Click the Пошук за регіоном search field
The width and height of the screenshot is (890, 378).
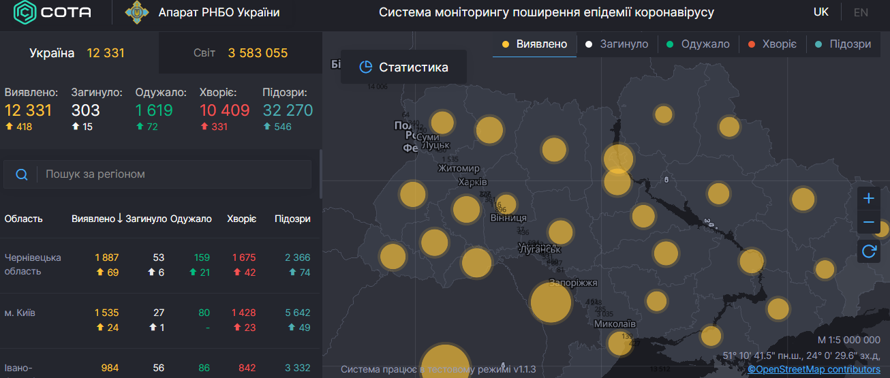coord(174,174)
